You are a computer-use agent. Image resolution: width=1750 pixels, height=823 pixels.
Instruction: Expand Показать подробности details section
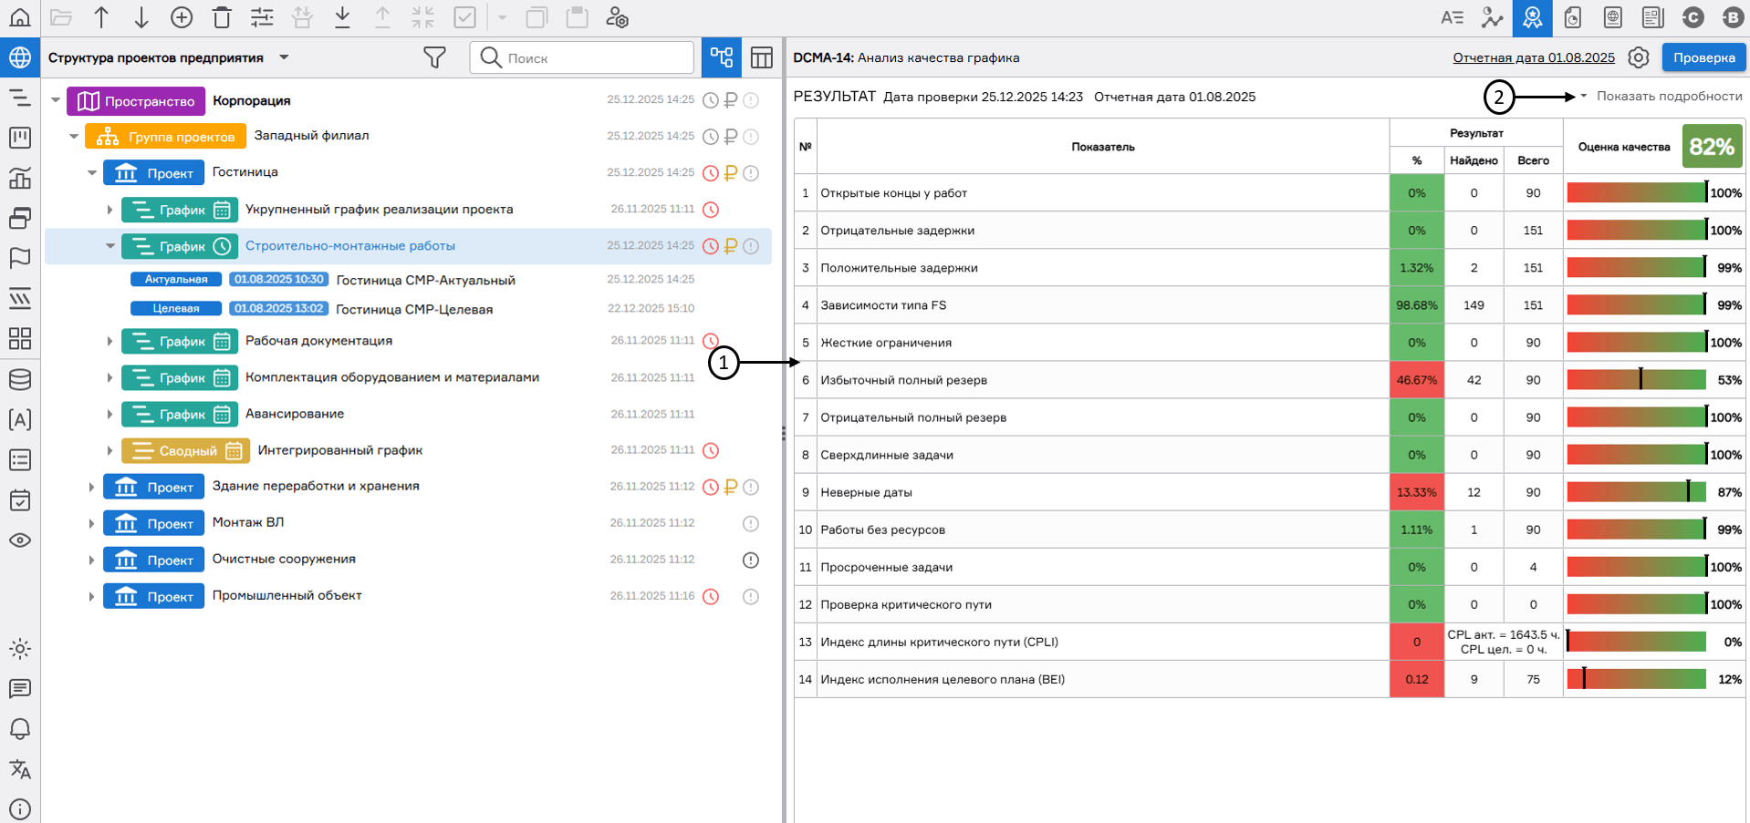coord(1668,96)
